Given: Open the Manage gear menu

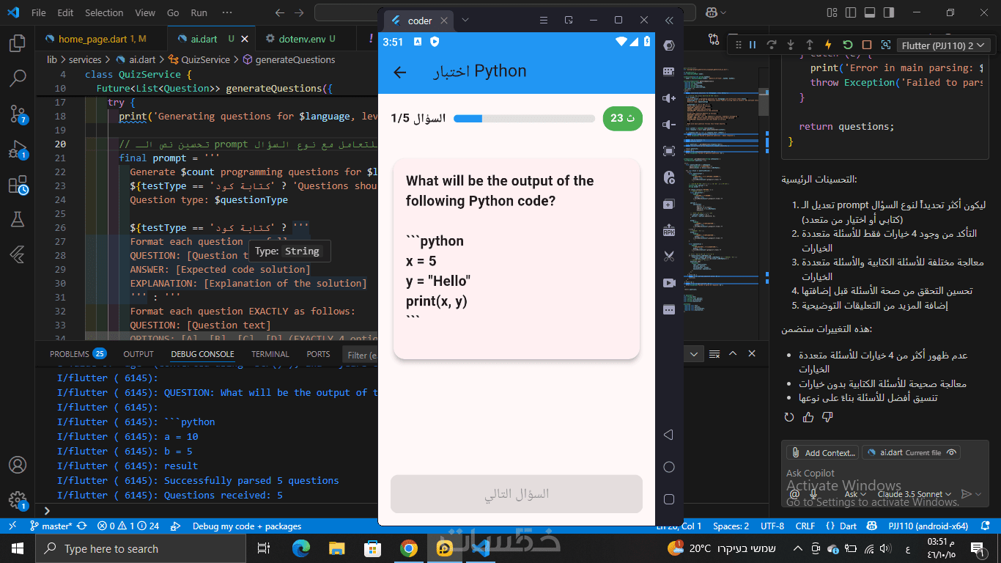Looking at the screenshot, I should click(x=18, y=501).
